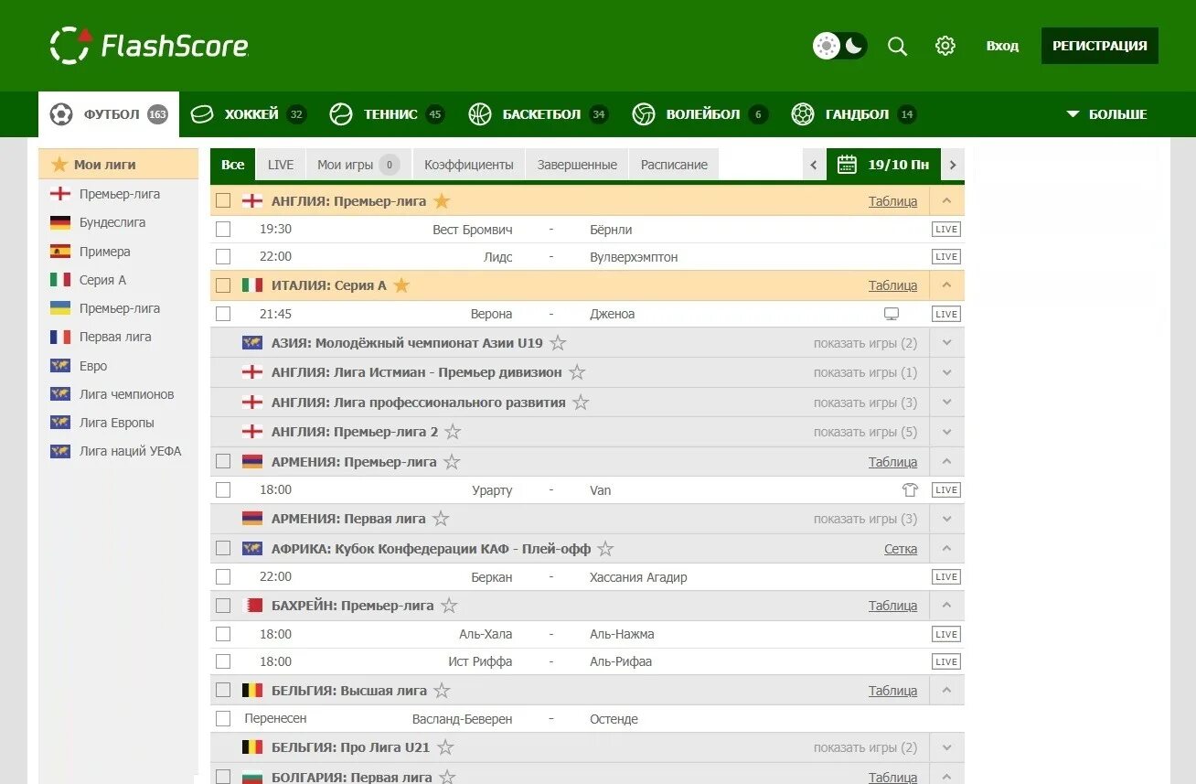This screenshot has height=784, width=1196.
Task: Click LIVE badge for Вест Бромвич match
Action: pos(946,230)
